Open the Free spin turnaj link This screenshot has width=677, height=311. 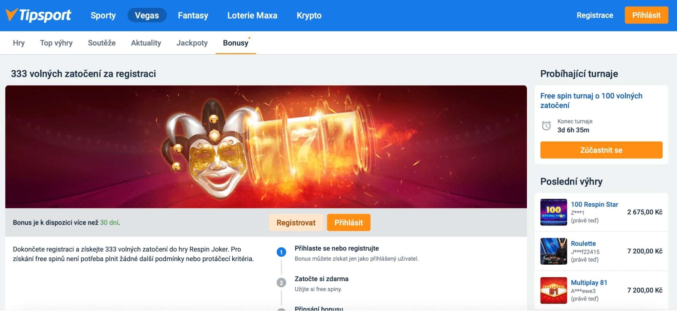coord(591,100)
